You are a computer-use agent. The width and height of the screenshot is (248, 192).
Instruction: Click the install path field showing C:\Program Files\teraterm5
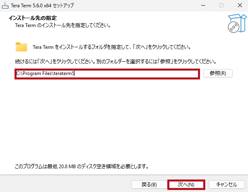107,74
